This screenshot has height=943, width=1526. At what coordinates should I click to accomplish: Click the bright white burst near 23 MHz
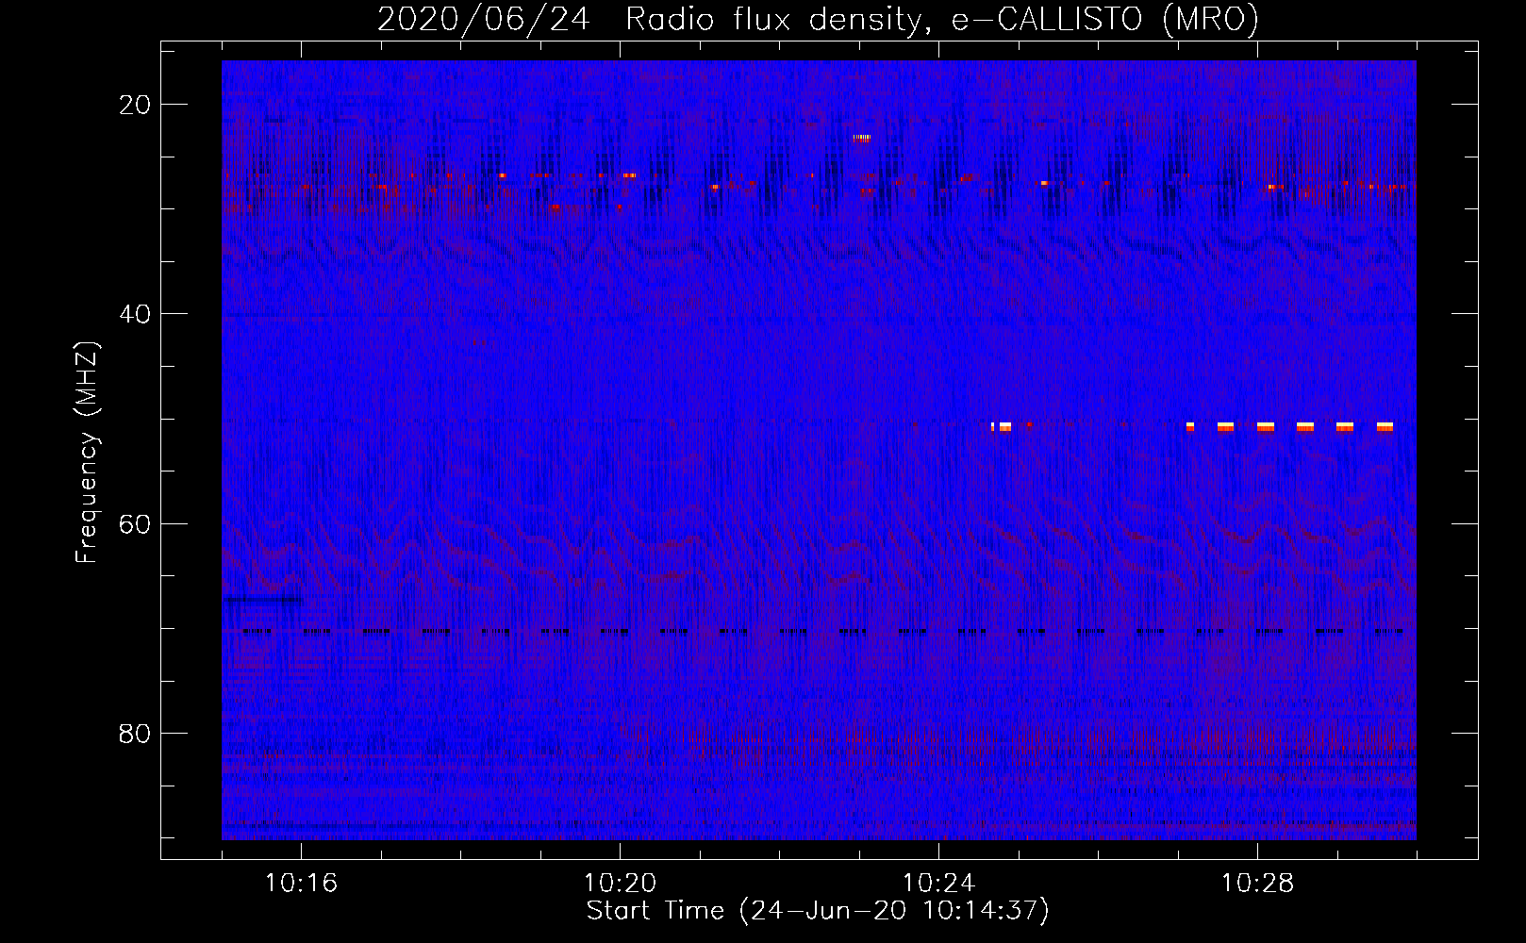(862, 139)
